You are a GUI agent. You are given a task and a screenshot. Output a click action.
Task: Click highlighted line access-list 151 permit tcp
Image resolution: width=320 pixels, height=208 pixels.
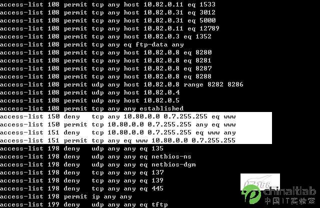117,140
